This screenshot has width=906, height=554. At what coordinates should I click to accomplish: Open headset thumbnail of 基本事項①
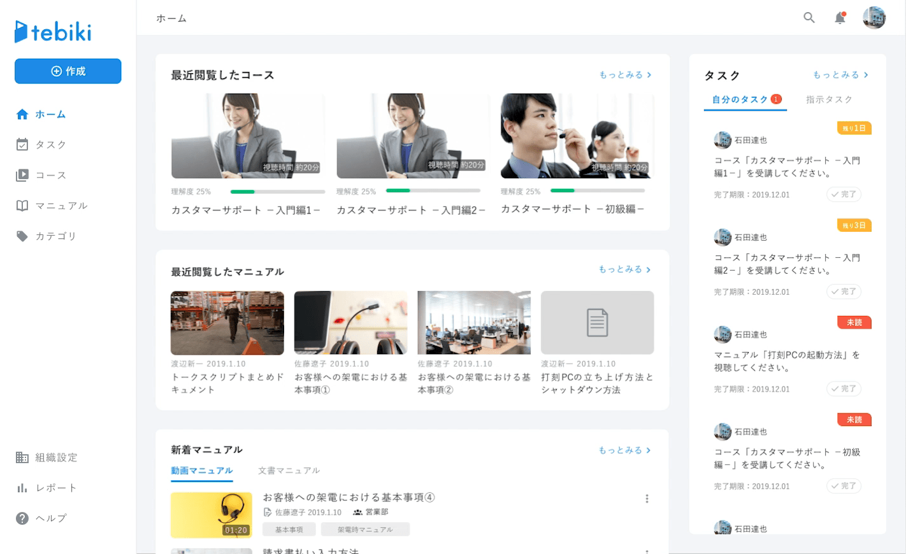click(x=350, y=323)
